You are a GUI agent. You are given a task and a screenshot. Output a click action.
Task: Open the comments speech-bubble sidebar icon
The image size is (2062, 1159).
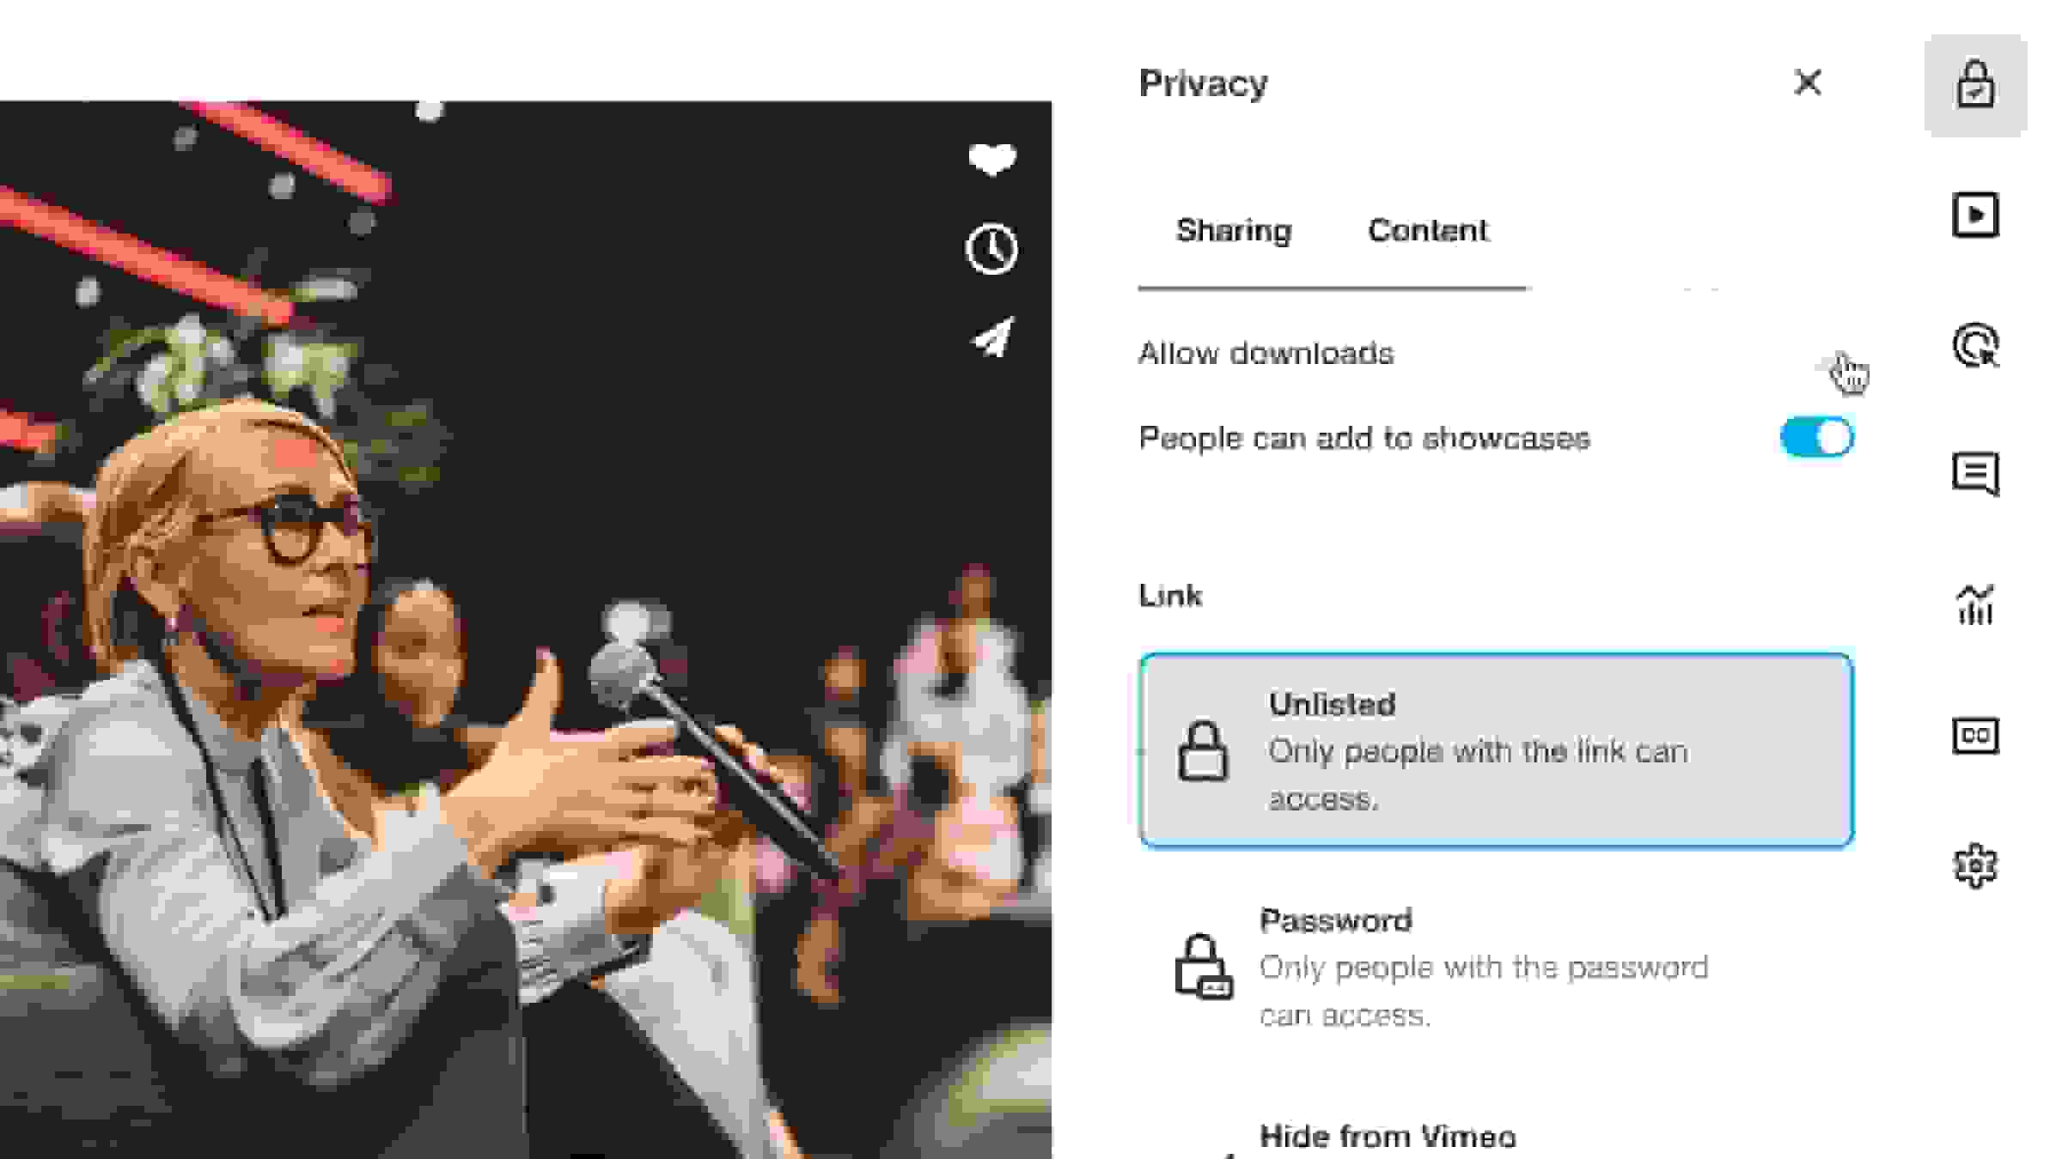point(1975,474)
